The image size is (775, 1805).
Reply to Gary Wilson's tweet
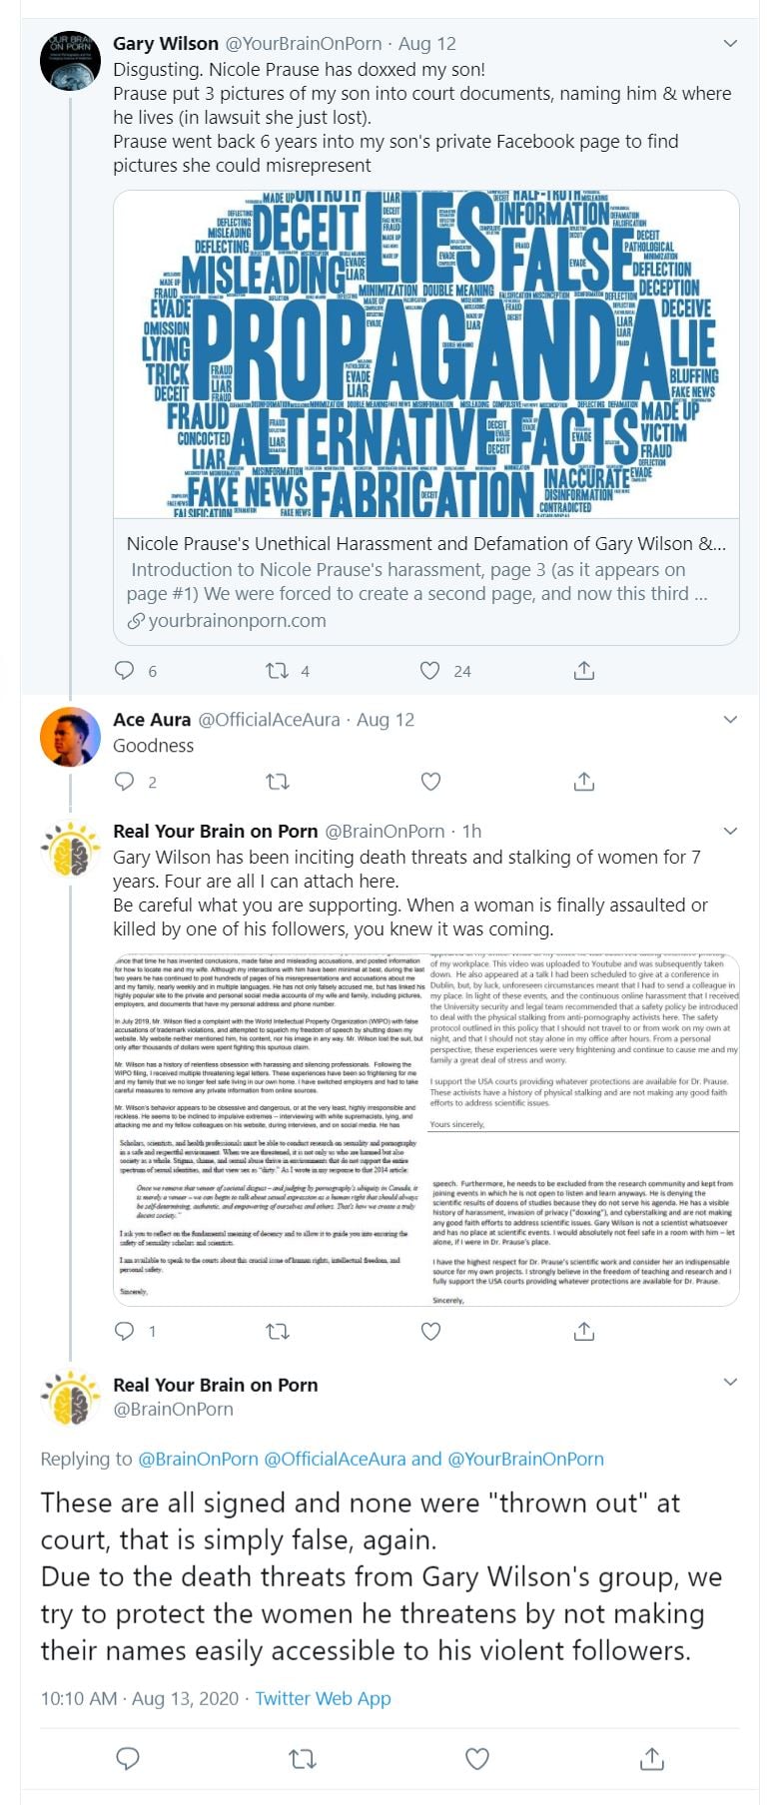coord(125,670)
